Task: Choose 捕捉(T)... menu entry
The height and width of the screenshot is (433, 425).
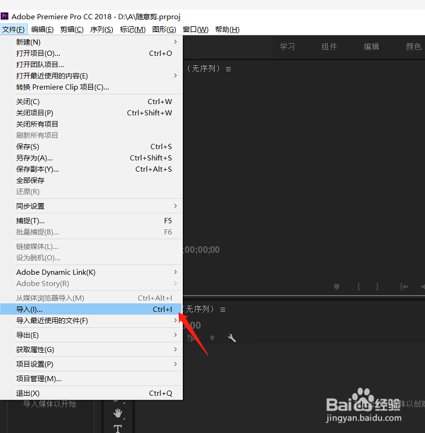Action: point(91,221)
